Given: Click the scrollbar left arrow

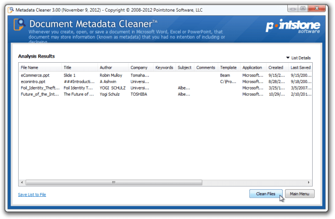Looking at the screenshot, I should (x=22, y=183).
